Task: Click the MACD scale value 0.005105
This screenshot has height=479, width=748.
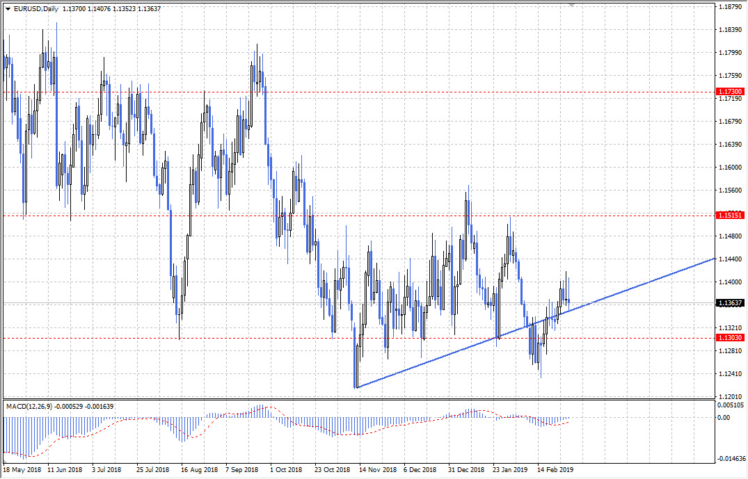Action: (731, 405)
